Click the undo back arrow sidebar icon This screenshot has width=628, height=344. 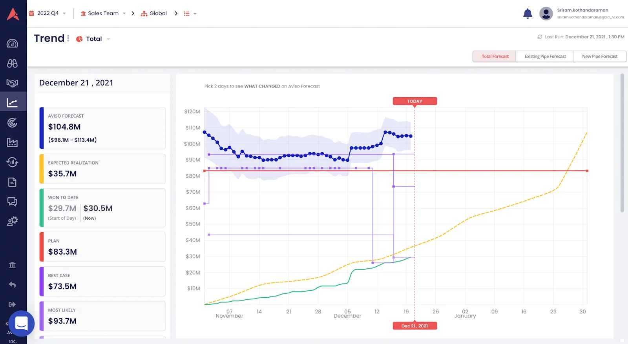[x=12, y=285]
